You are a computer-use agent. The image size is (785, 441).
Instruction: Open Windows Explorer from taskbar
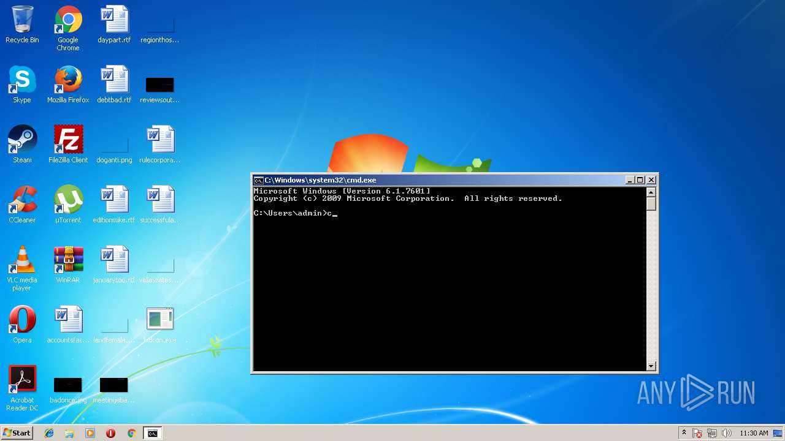[69, 433]
